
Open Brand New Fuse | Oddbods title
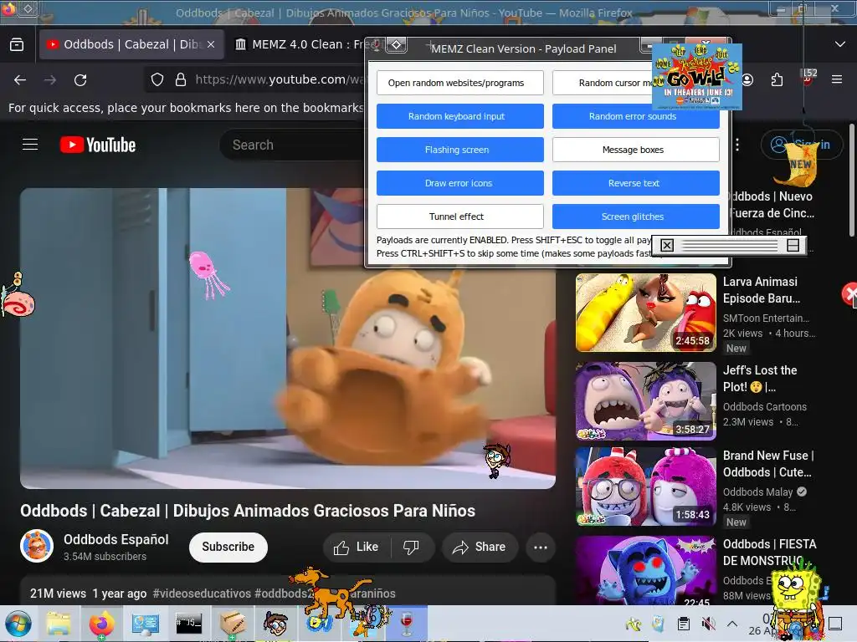(x=768, y=463)
